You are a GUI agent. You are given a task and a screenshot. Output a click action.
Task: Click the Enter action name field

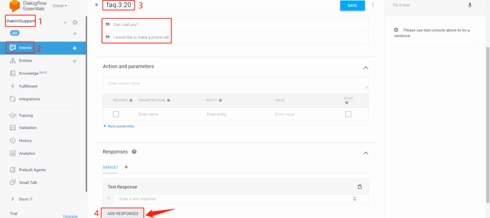tap(235, 83)
